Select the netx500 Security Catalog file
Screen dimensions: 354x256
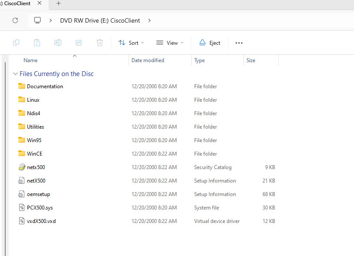(x=36, y=167)
